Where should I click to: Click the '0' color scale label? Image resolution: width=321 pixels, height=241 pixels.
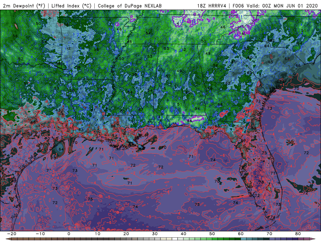click(69, 234)
